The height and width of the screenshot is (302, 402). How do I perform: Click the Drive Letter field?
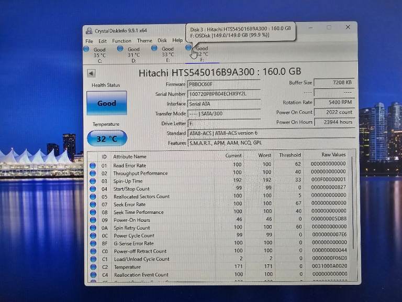pos(224,124)
